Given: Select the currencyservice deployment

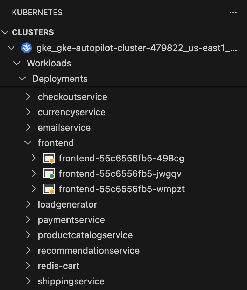Looking at the screenshot, I should point(71,112).
